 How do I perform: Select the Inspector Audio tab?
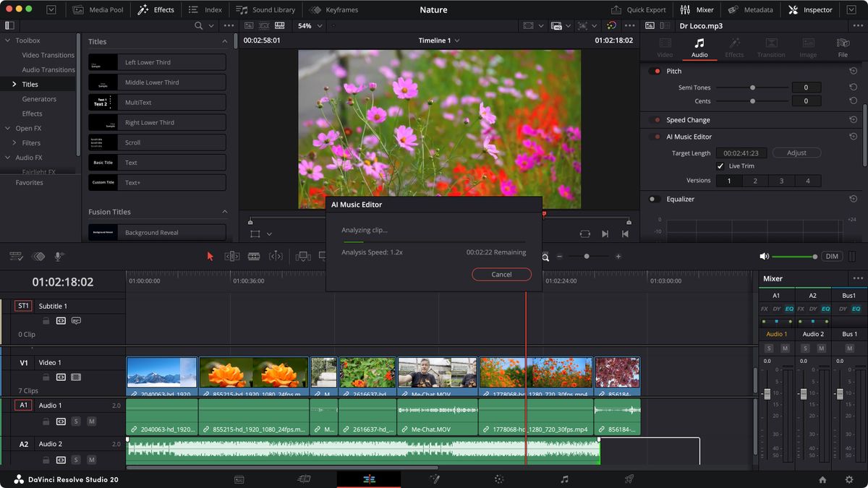point(699,48)
